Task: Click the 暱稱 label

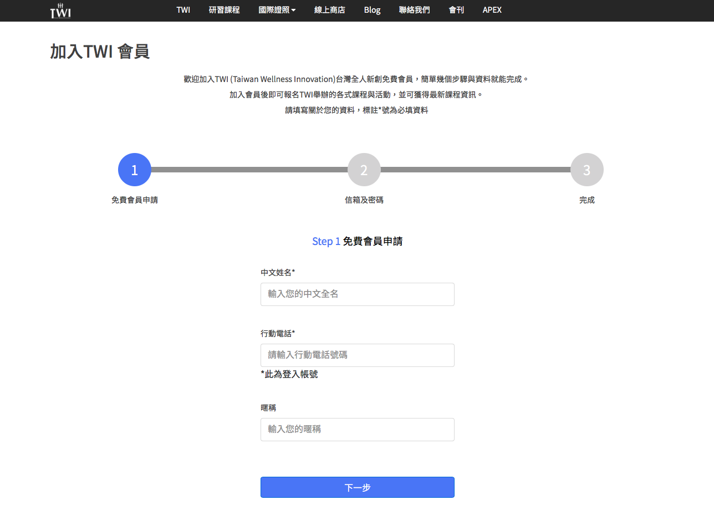Action: [x=268, y=407]
